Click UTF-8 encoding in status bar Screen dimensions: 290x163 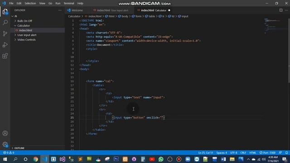click(x=234, y=153)
